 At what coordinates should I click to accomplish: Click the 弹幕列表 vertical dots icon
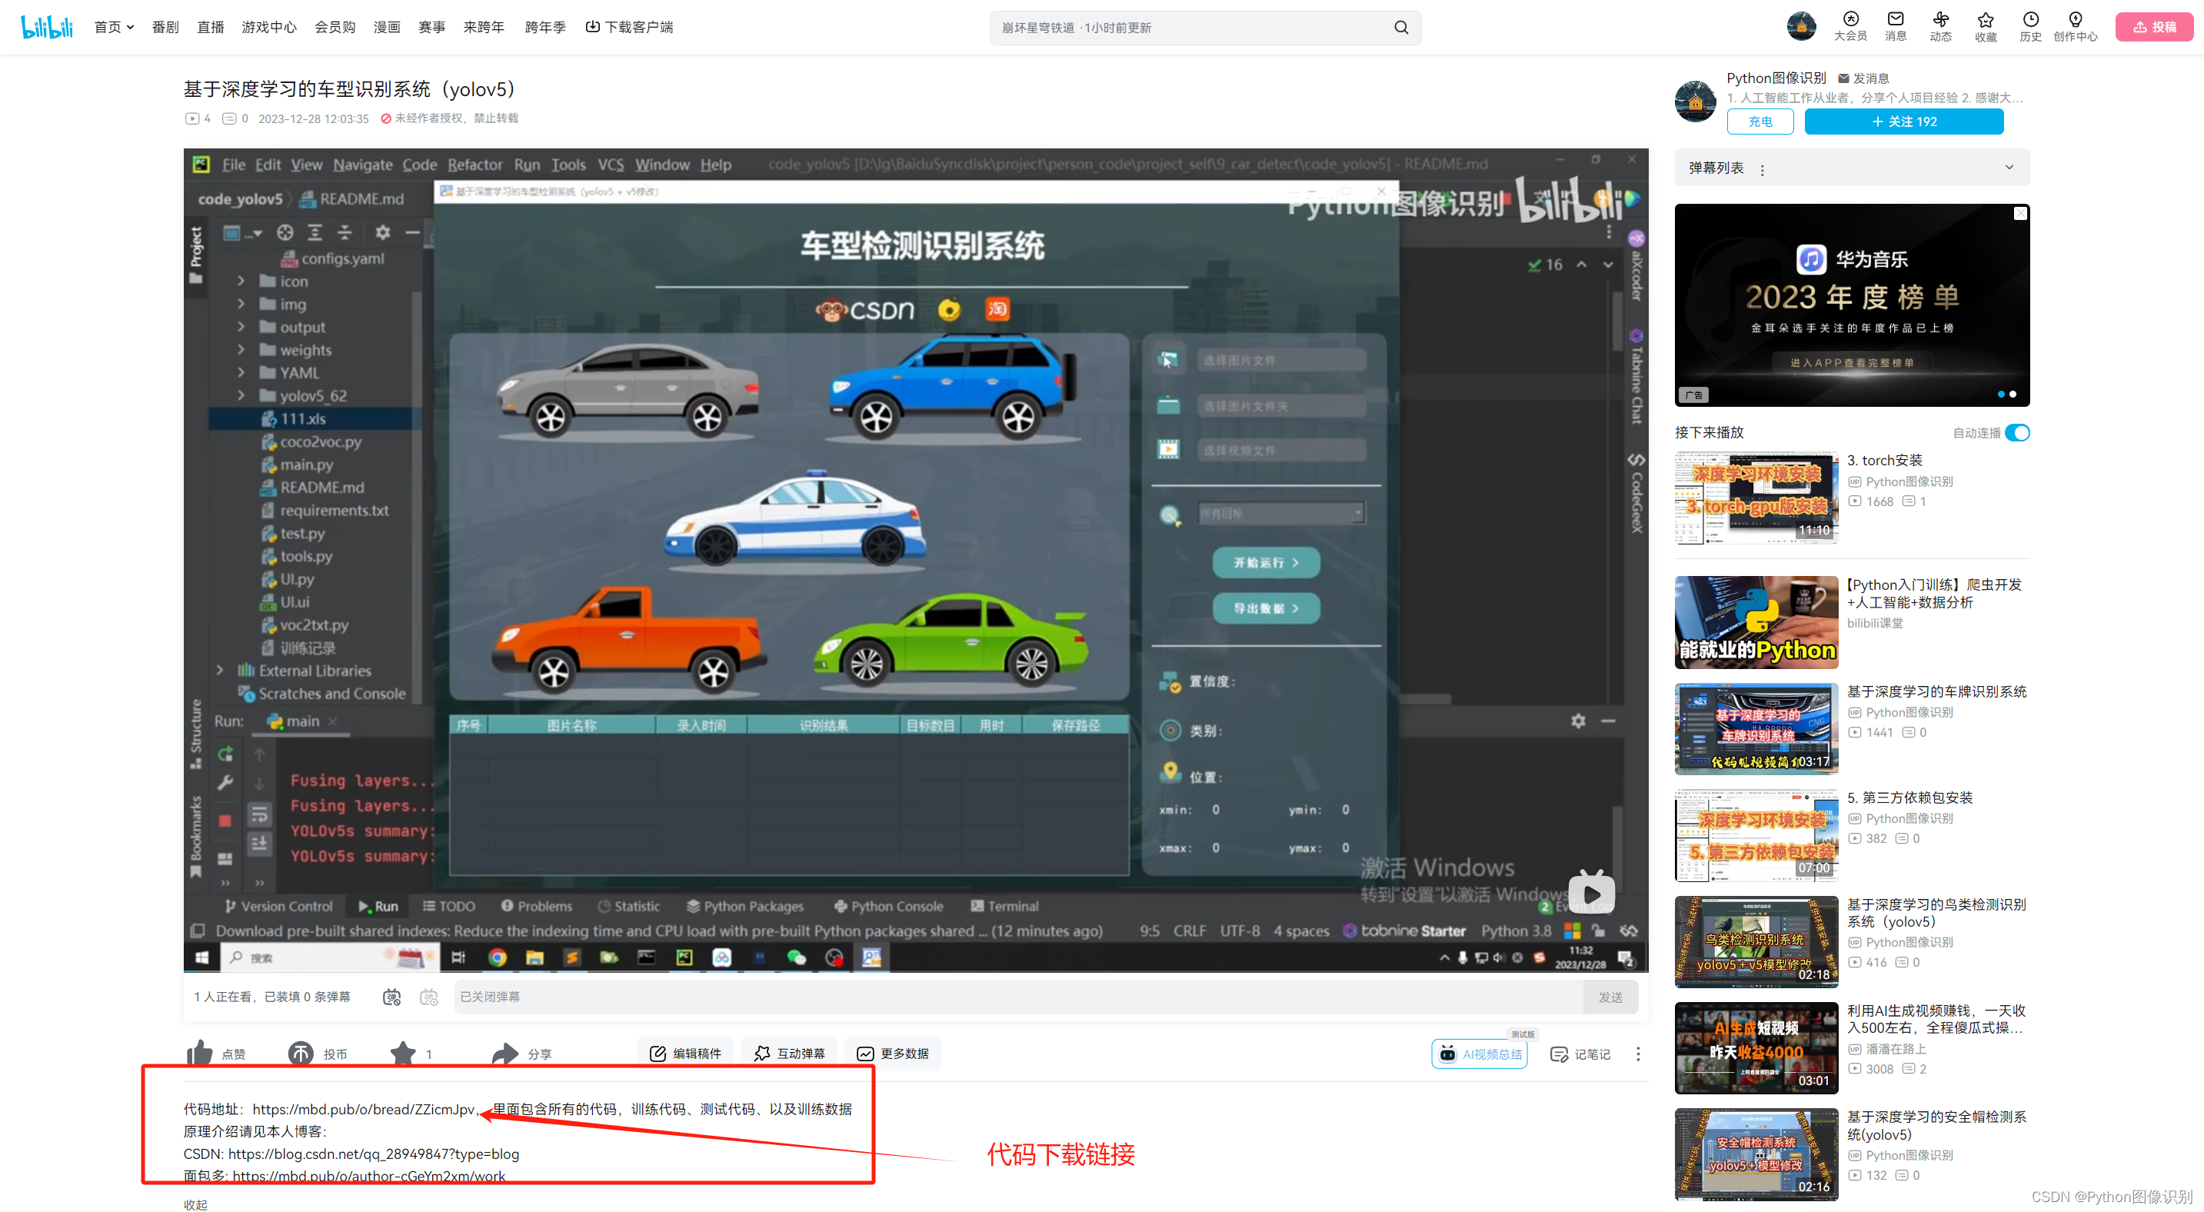1762,169
